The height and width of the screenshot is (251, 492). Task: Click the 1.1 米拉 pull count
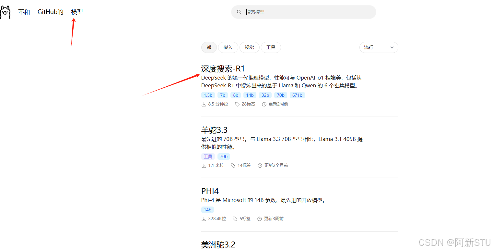[x=216, y=166]
